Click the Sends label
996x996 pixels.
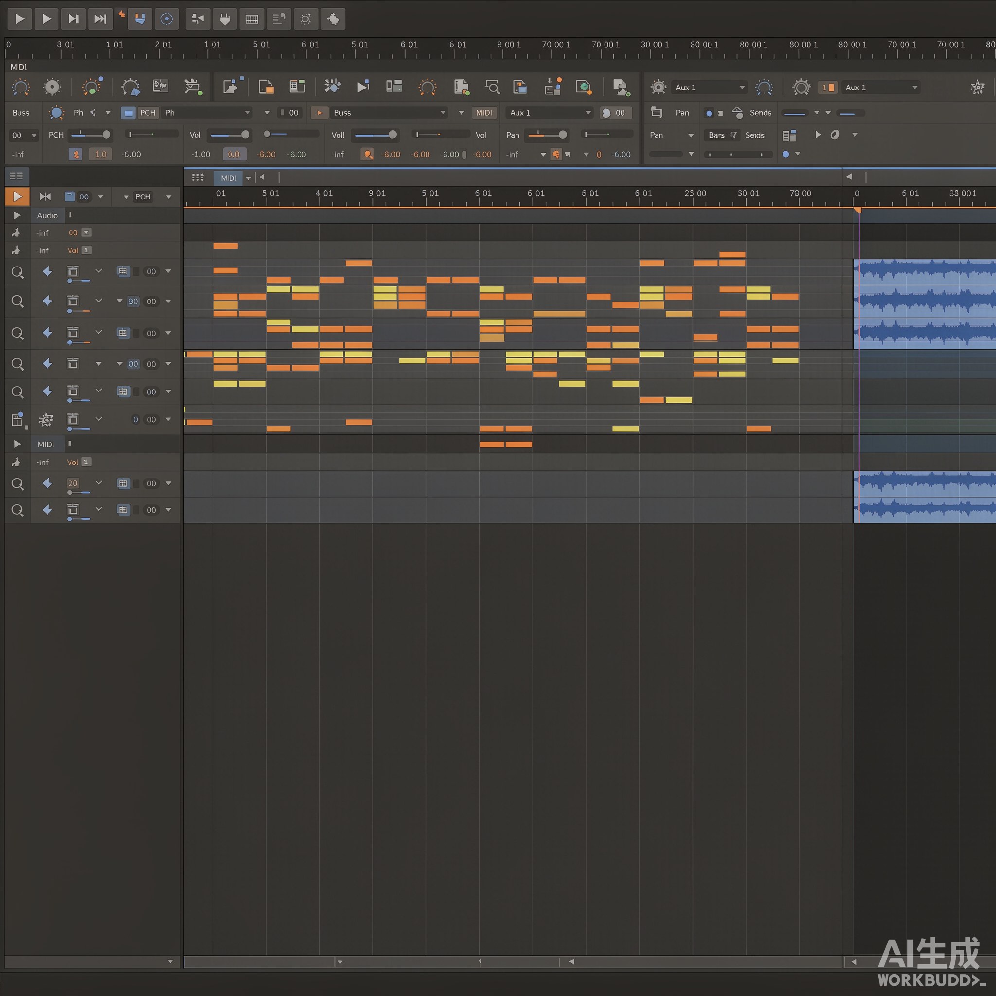point(761,113)
